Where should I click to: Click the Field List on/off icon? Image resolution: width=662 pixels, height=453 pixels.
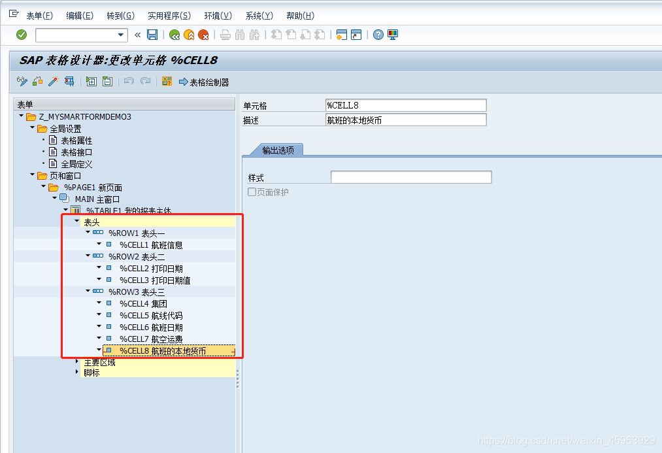(167, 81)
